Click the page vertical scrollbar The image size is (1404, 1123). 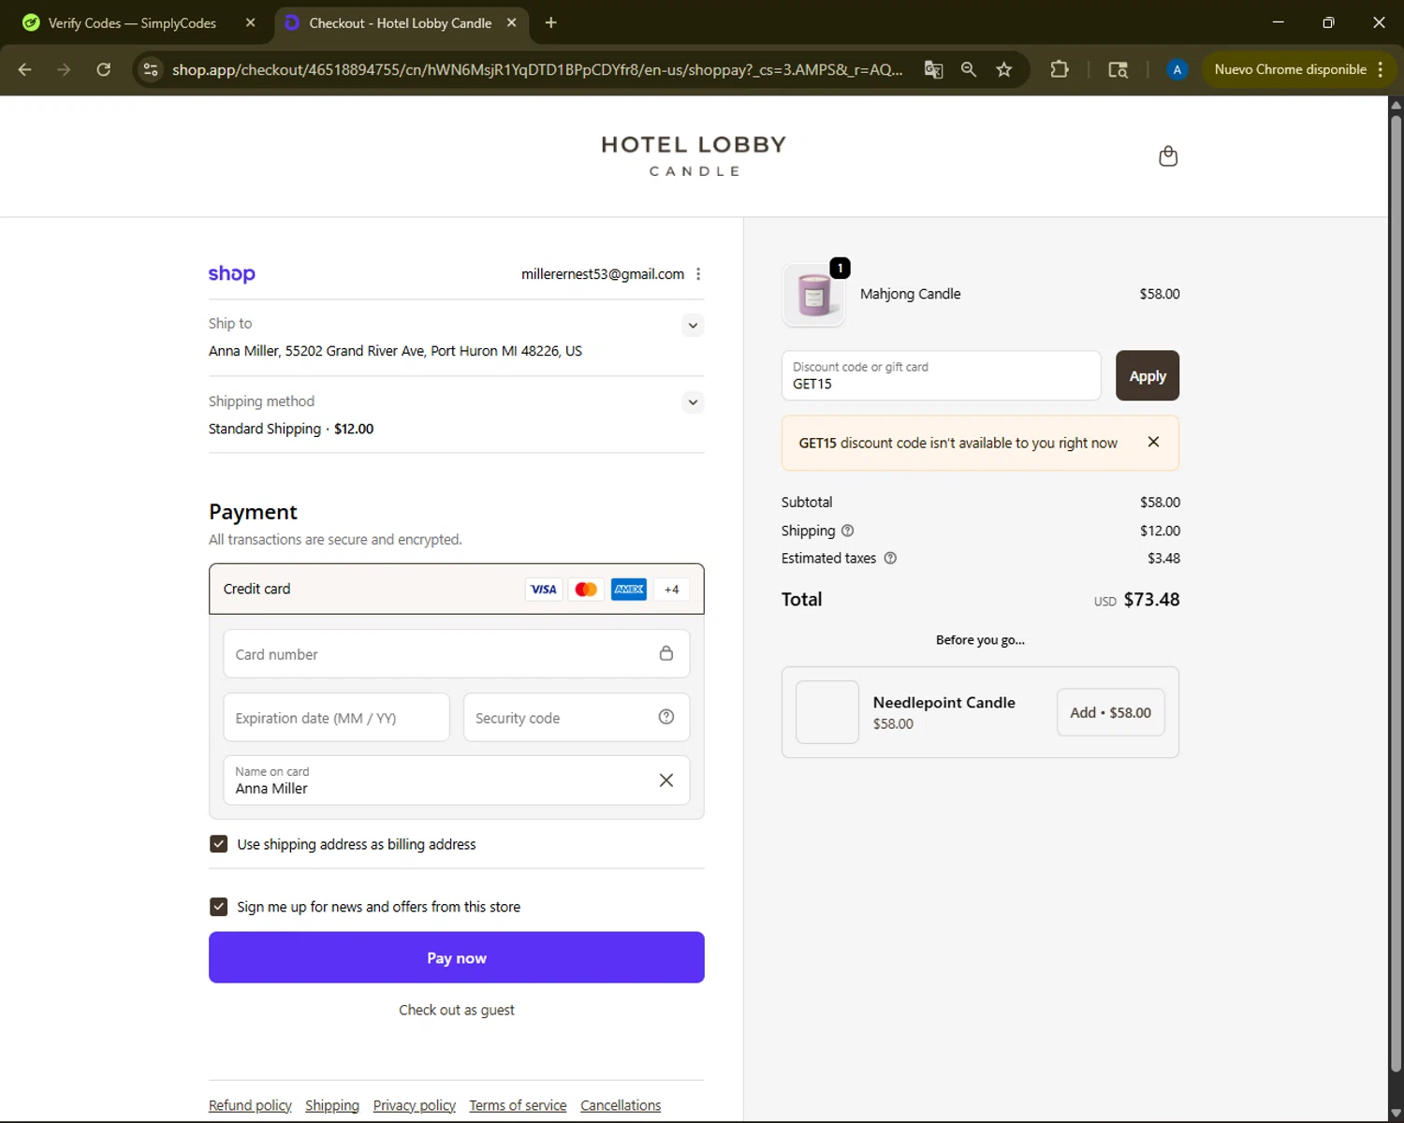[x=1396, y=591]
